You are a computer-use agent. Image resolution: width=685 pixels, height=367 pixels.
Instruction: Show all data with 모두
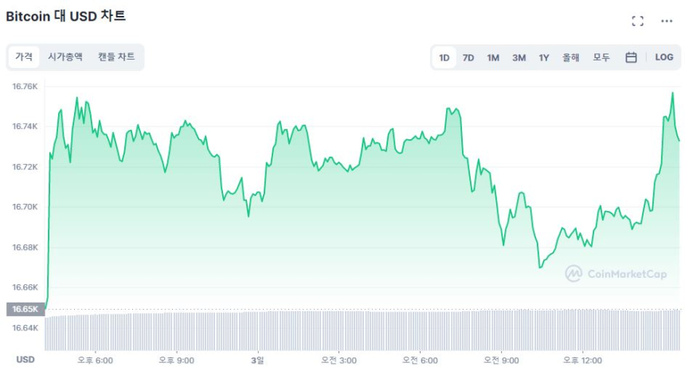[601, 57]
